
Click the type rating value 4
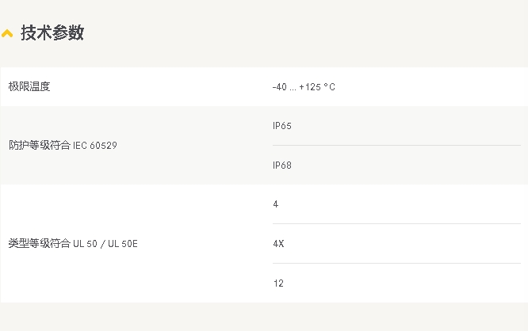(276, 204)
